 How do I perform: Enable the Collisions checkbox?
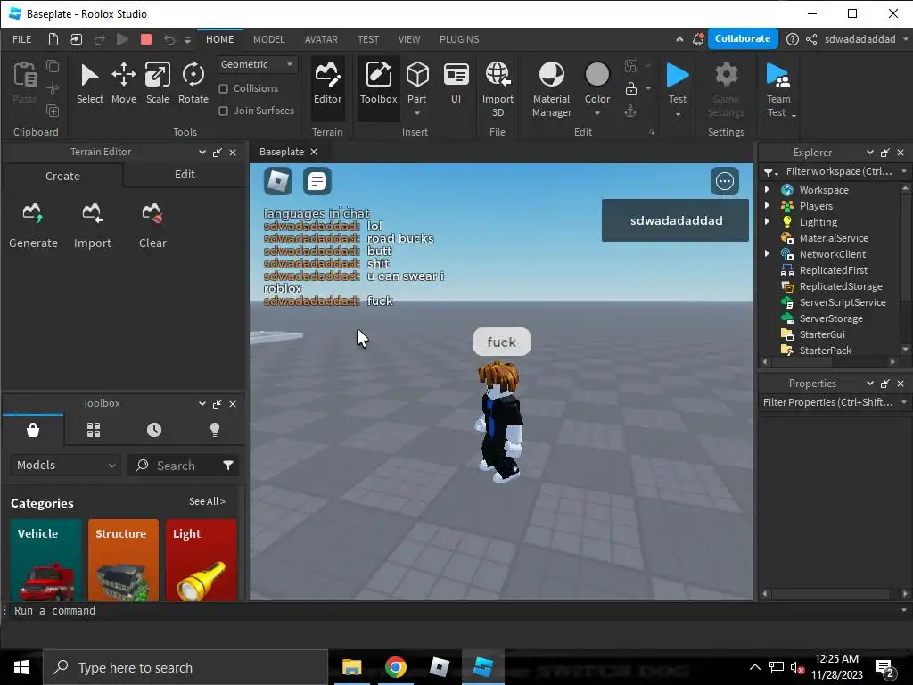(223, 88)
